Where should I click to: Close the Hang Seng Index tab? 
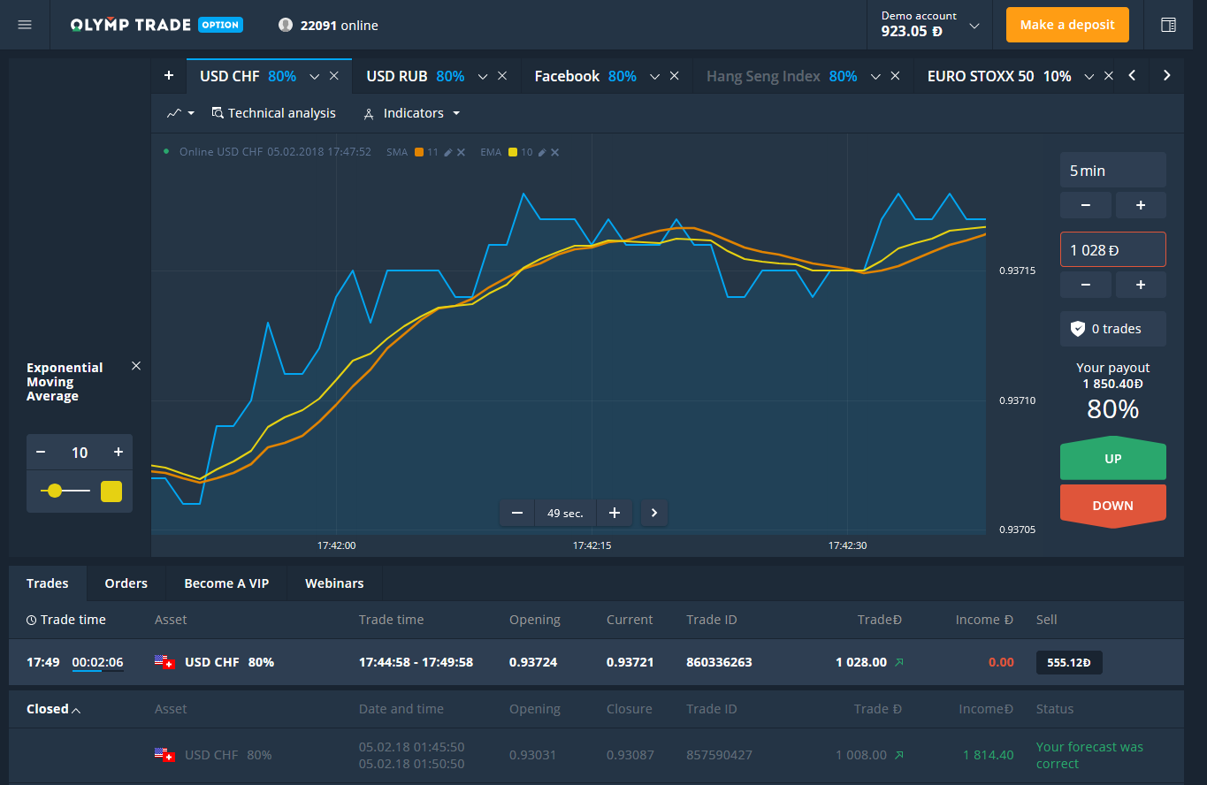895,76
